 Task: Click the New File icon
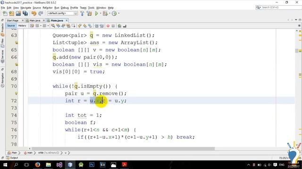[x=5, y=14]
